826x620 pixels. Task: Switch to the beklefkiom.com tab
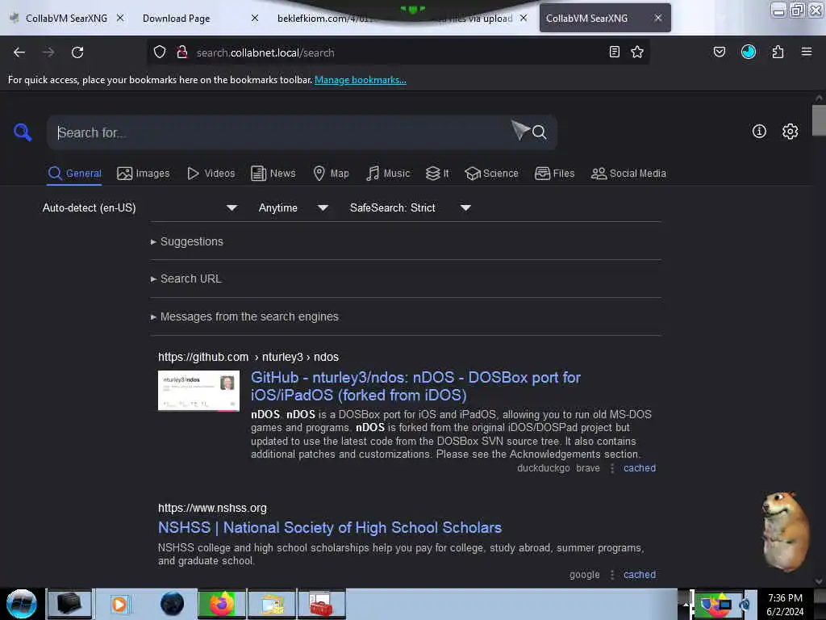click(x=327, y=19)
